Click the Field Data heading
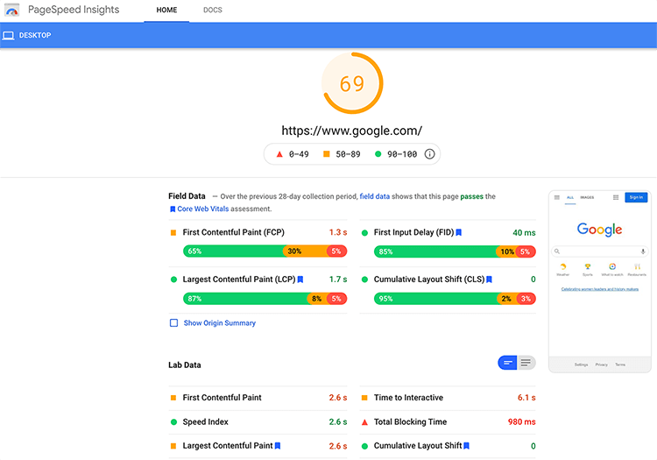 coord(187,196)
